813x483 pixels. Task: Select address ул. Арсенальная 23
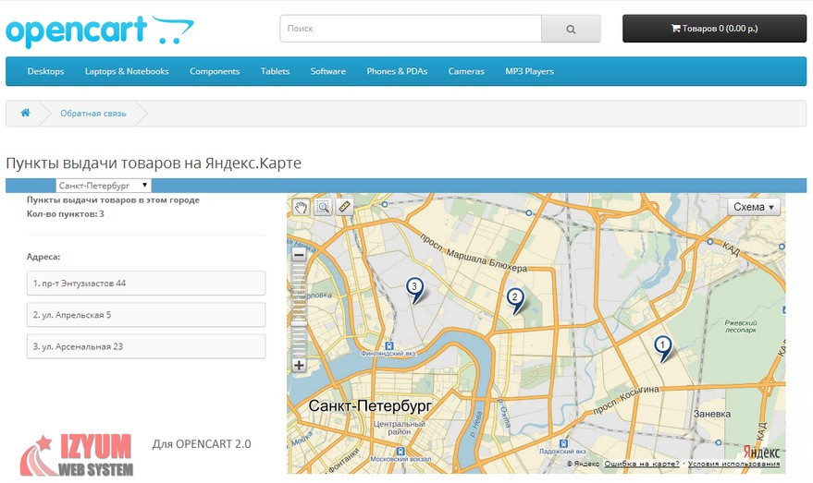click(146, 346)
